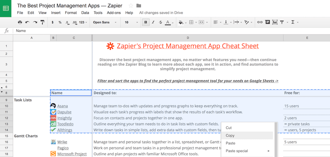The height and width of the screenshot is (157, 330).
Task: Format cells as currency with dollar icon
Action: [53, 22]
